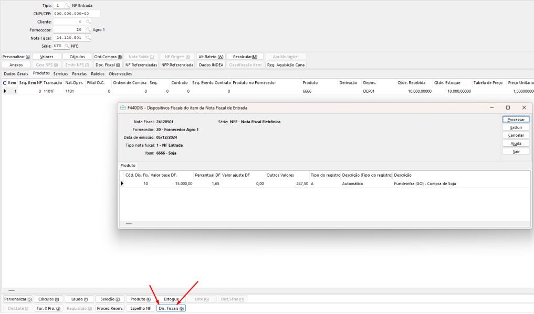The image size is (534, 314).
Task: Click into the CNPJ/CPF field
Action: 77,14
